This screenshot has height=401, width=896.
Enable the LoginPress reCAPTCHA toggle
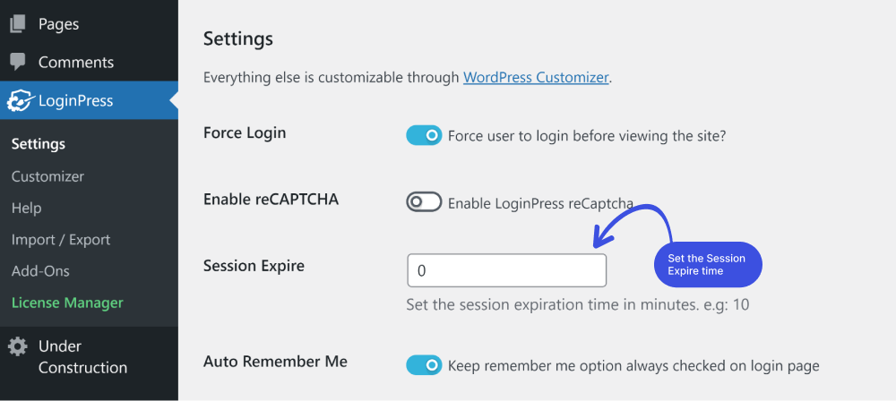(x=424, y=201)
